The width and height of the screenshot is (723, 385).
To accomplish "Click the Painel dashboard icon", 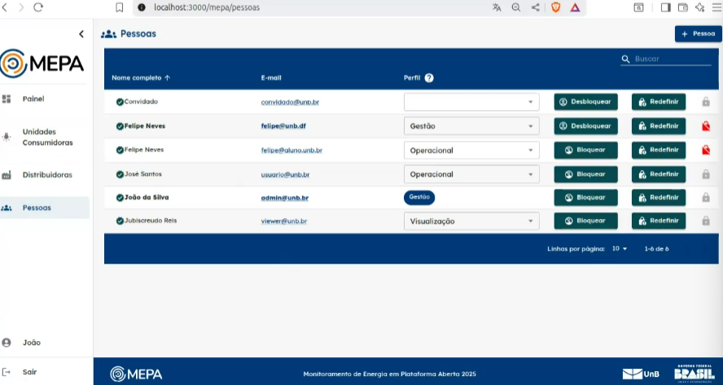I will click(7, 98).
